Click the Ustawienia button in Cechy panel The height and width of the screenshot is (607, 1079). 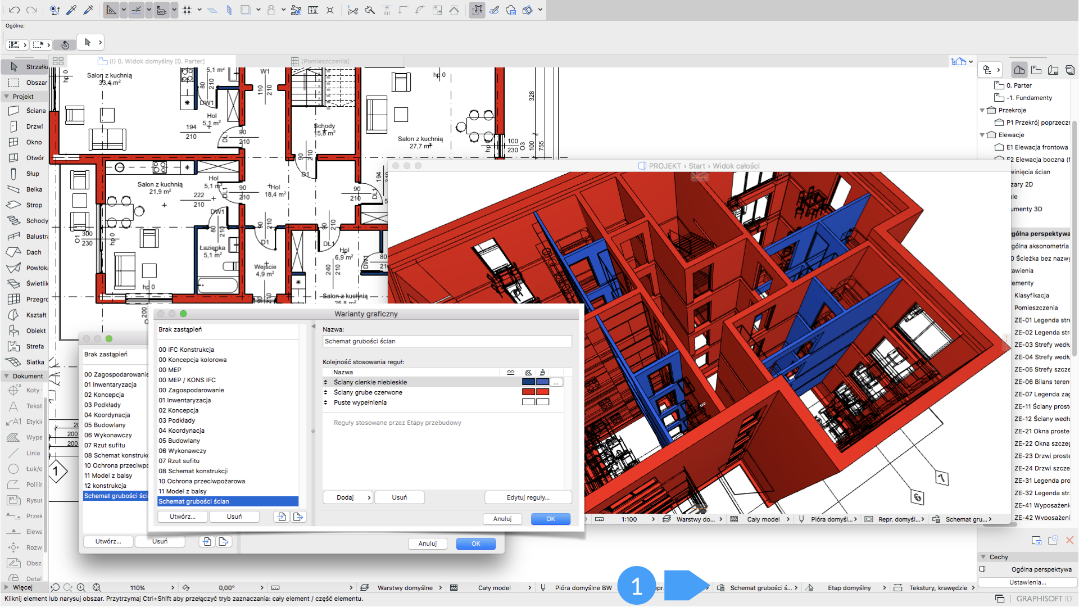tap(1027, 582)
